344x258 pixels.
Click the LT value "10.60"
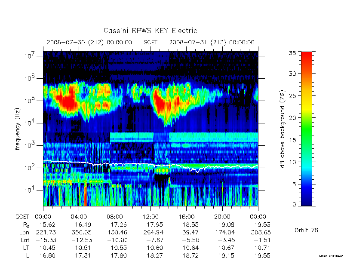click(x=155, y=248)
